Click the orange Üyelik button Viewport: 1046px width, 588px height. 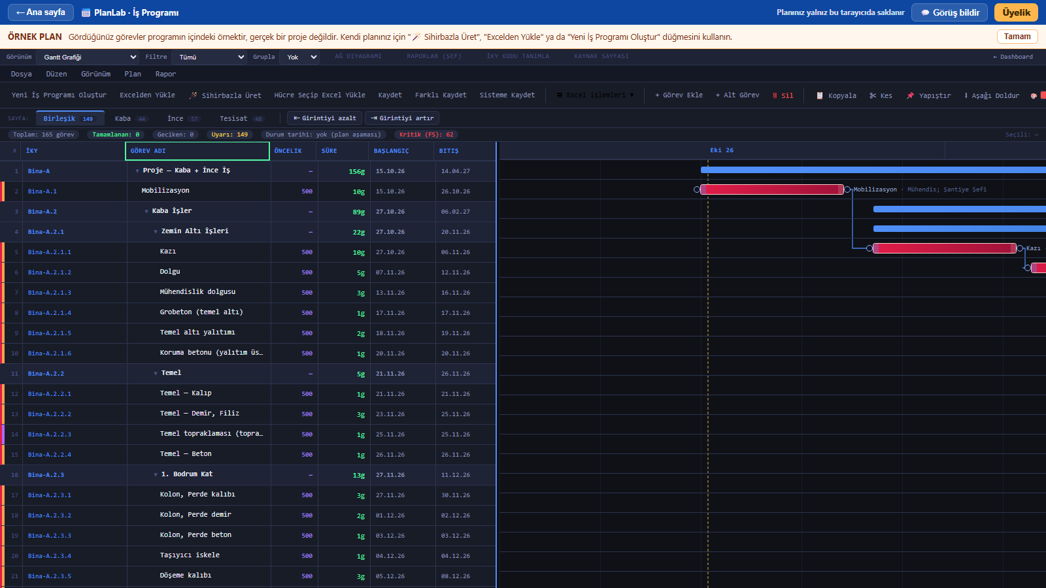click(x=1016, y=12)
